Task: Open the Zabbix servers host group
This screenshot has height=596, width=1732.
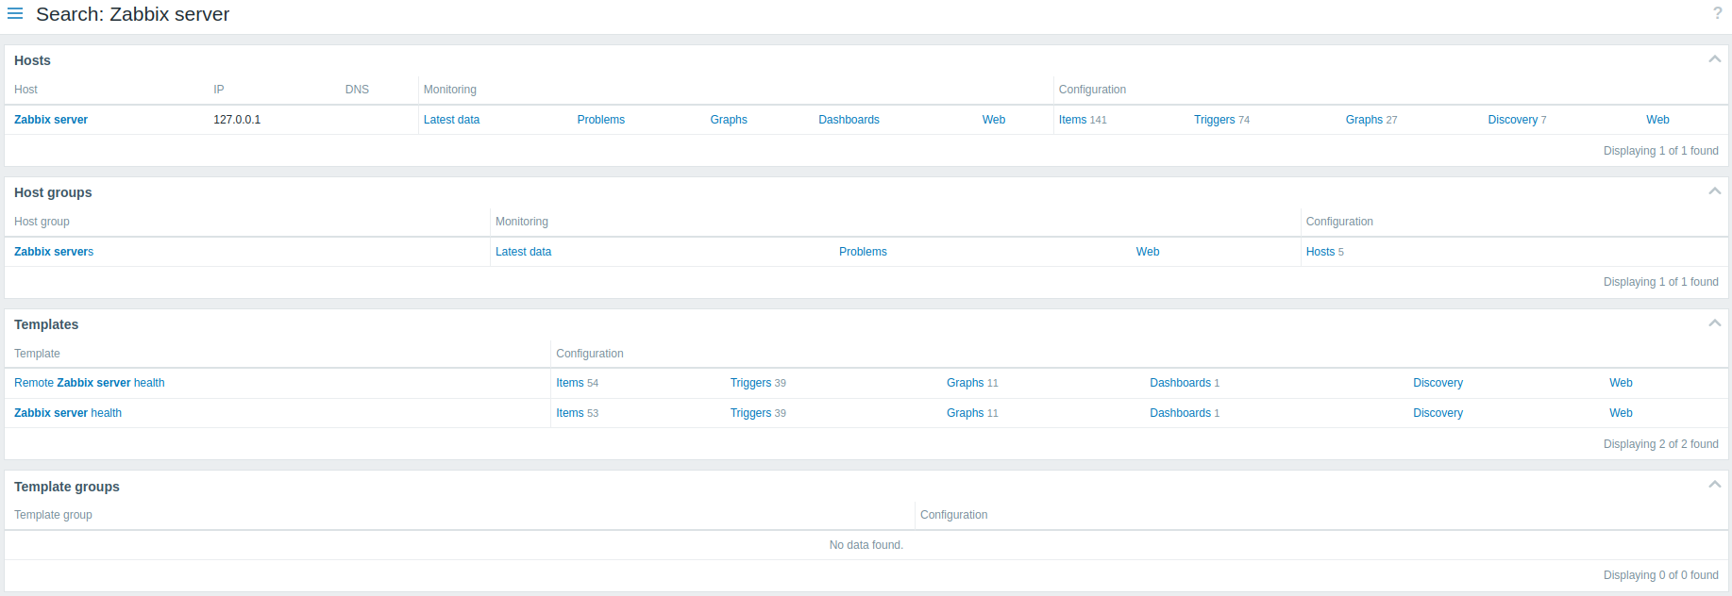Action: tap(54, 252)
